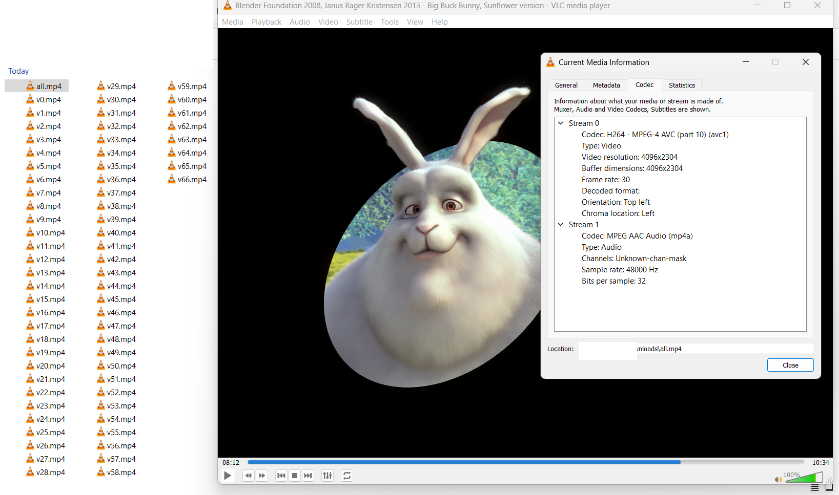Toggle the loop/repeat button
839x495 pixels.
pyautogui.click(x=347, y=476)
